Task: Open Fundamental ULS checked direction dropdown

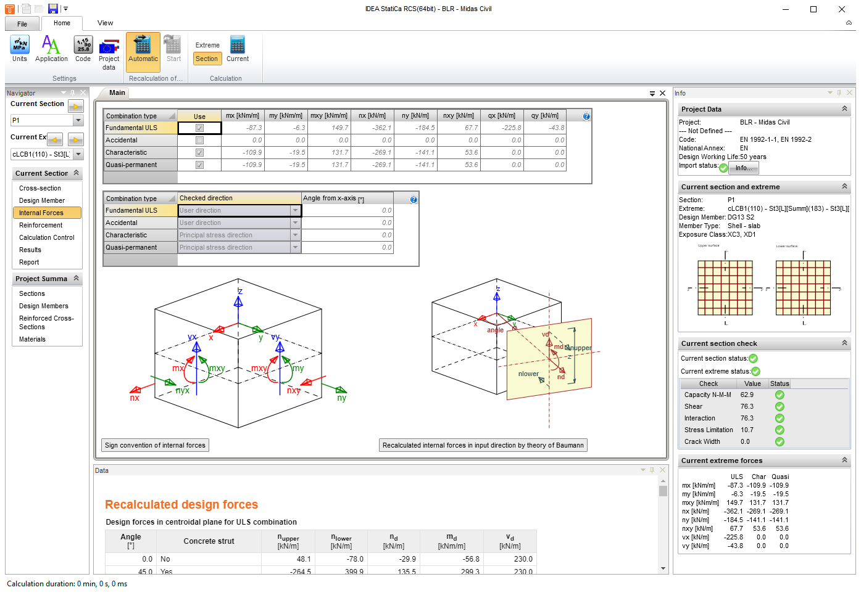Action: pyautogui.click(x=295, y=211)
